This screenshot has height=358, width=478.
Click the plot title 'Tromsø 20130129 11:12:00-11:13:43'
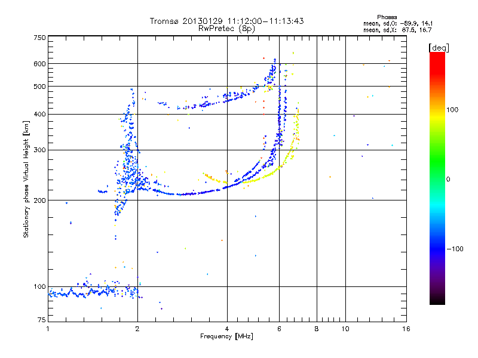(226, 21)
